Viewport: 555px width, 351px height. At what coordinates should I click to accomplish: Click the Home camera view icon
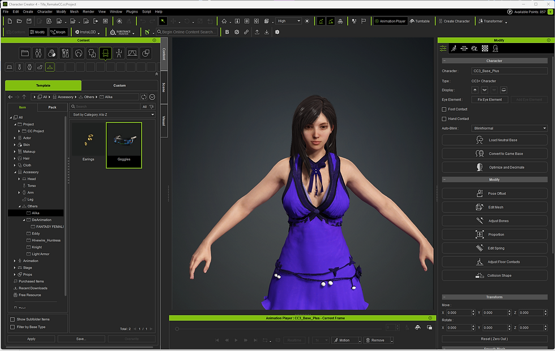(x=224, y=21)
